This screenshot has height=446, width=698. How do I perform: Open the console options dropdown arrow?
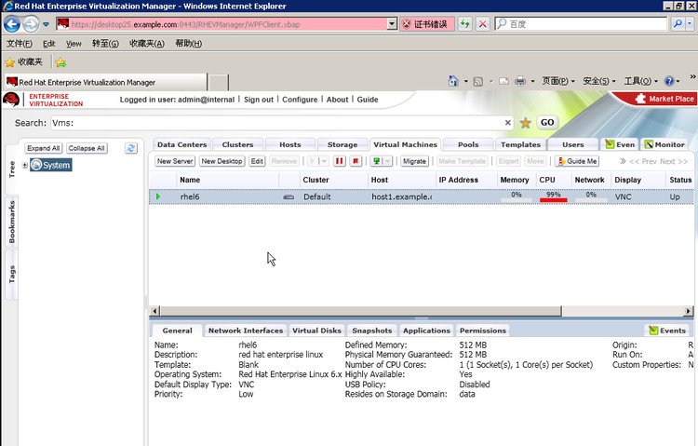[387, 161]
